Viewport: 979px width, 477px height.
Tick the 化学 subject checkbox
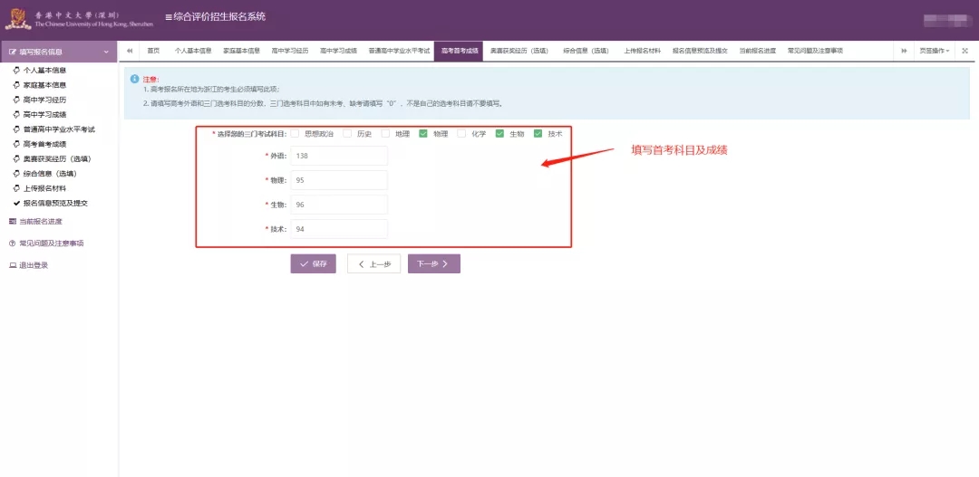point(461,134)
